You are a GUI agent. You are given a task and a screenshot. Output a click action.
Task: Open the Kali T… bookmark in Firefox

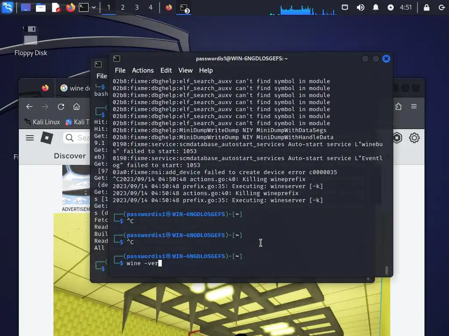[x=77, y=122]
